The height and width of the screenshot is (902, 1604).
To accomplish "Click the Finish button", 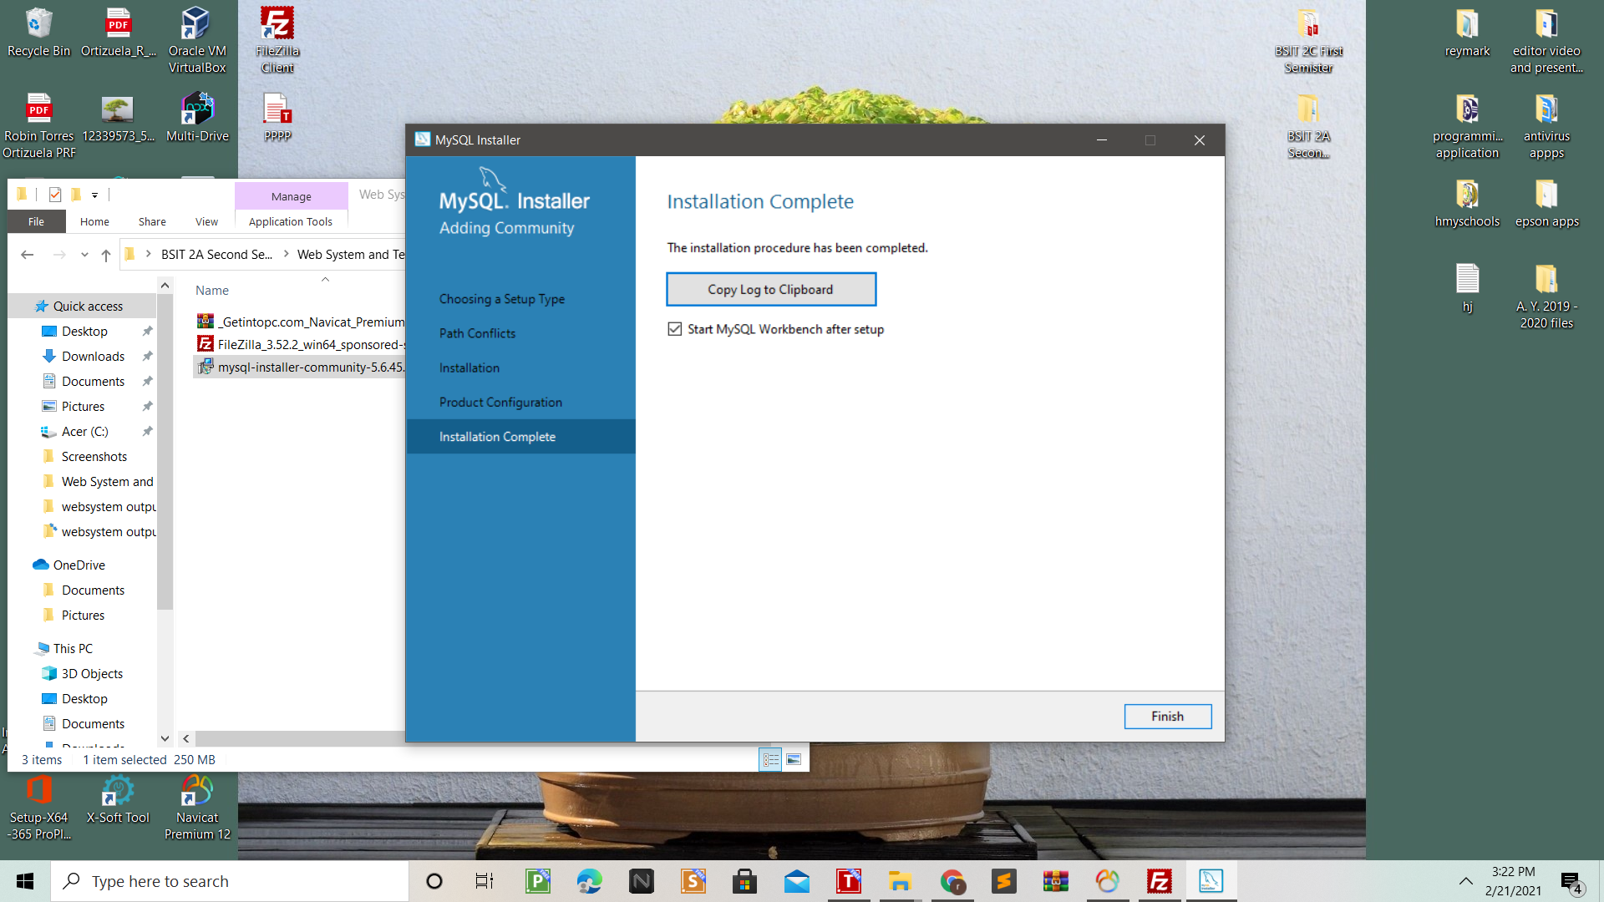I will click(x=1167, y=716).
